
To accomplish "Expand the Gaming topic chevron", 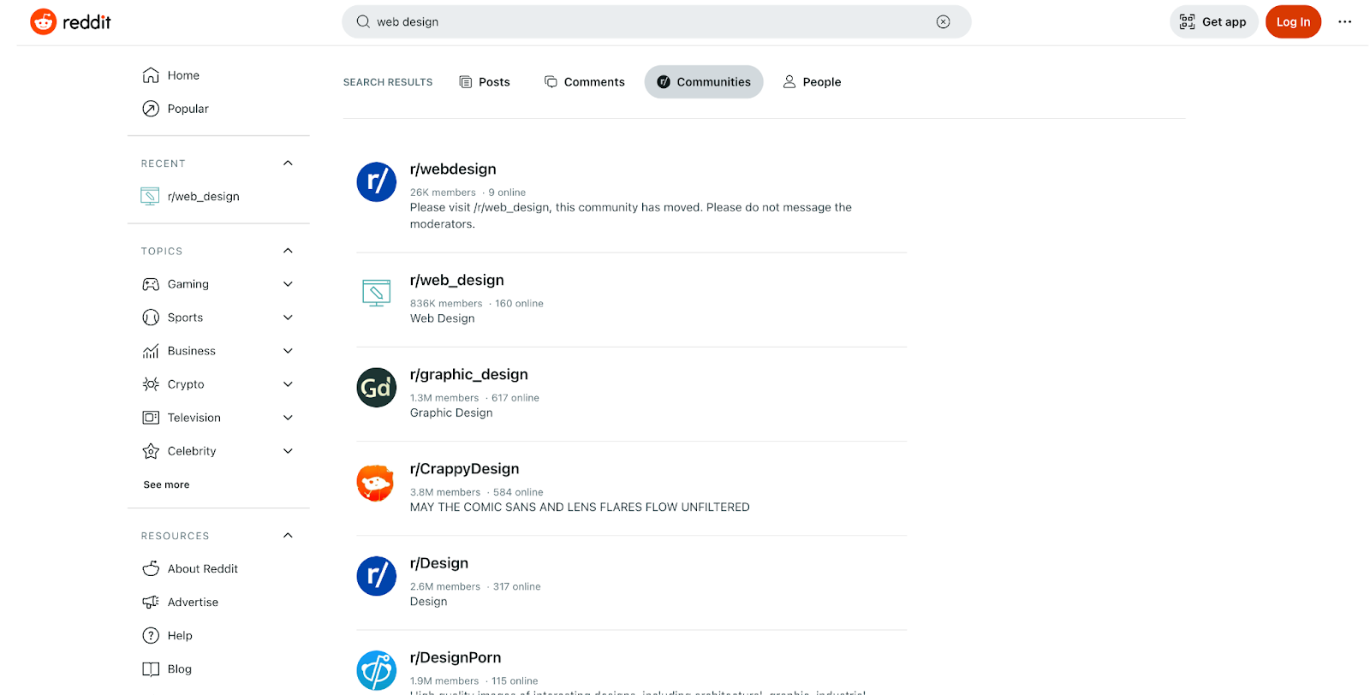I will [288, 284].
